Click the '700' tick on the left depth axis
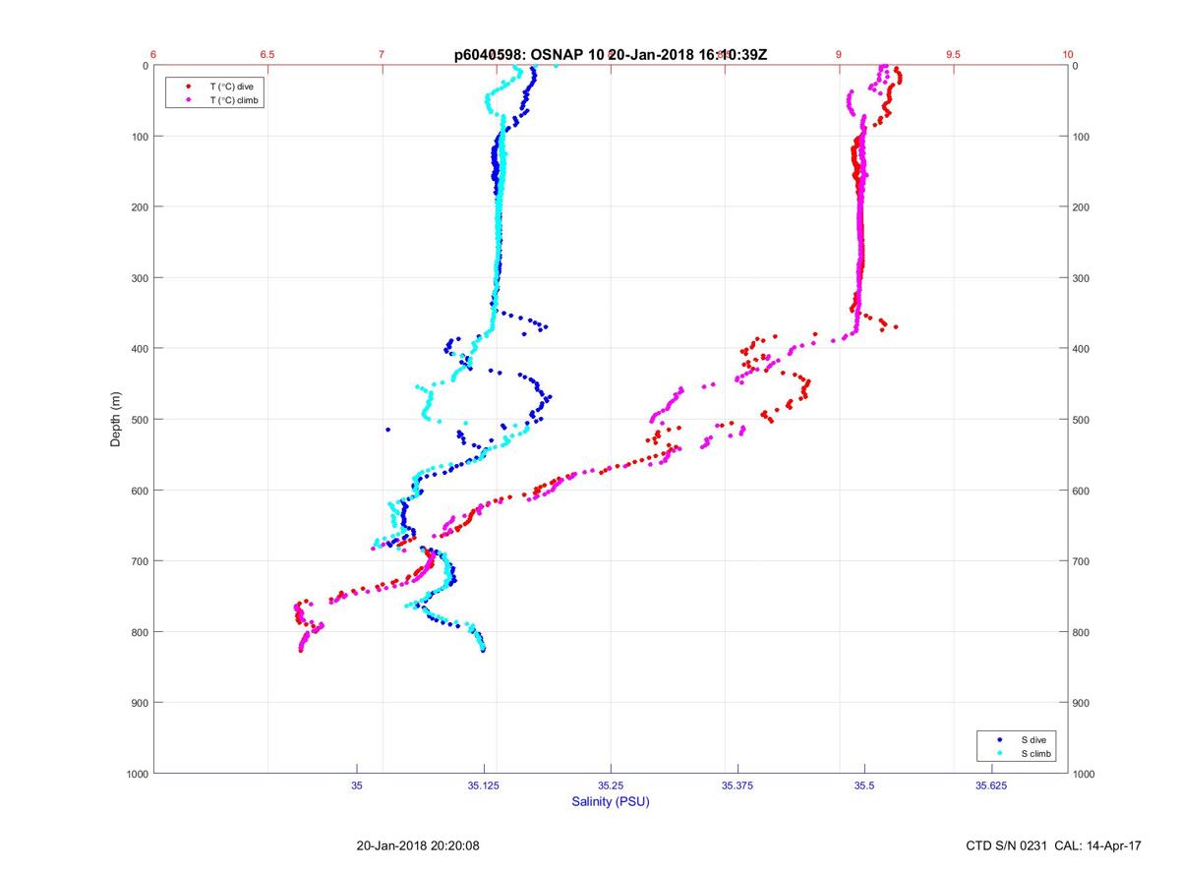The width and height of the screenshot is (1180, 870). coord(139,561)
